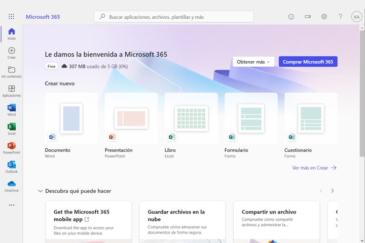
Task: Go to next discover cards arrow
Action: [333, 191]
